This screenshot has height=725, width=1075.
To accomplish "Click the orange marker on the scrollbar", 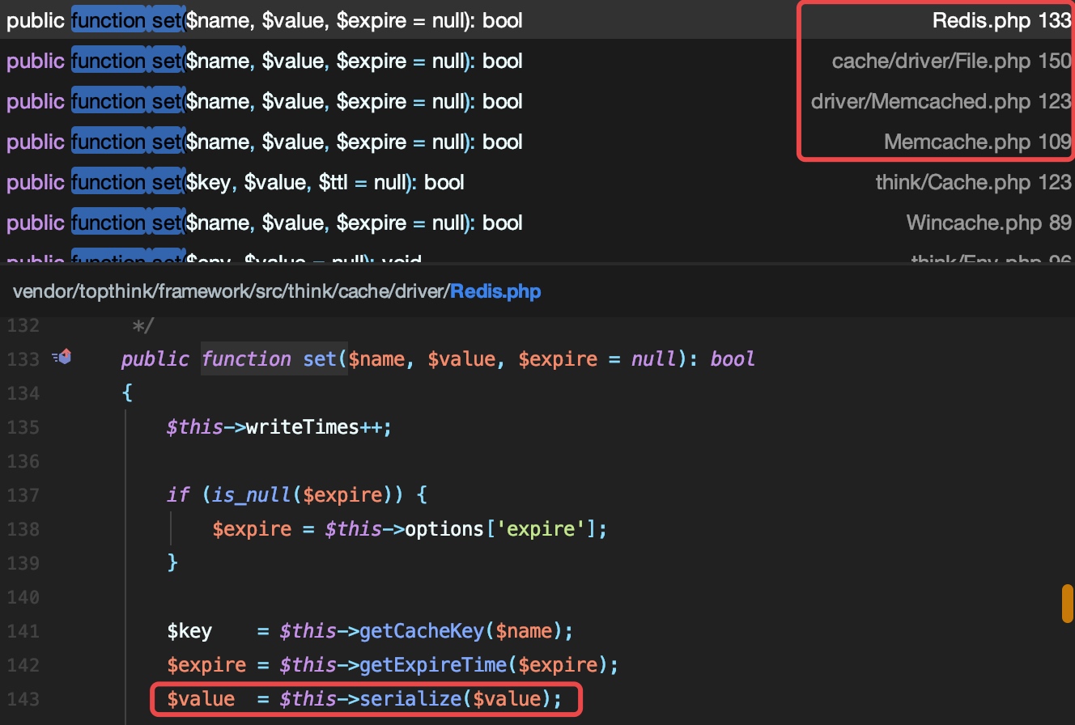I will [1068, 604].
